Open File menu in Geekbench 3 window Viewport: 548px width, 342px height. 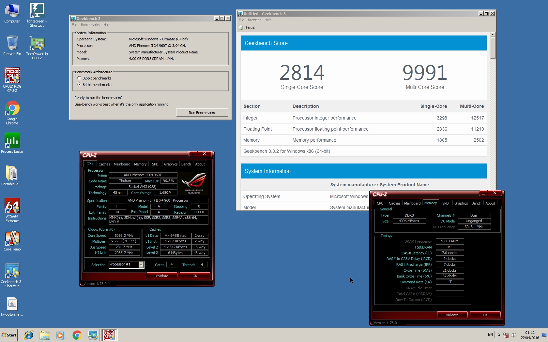[x=74, y=25]
